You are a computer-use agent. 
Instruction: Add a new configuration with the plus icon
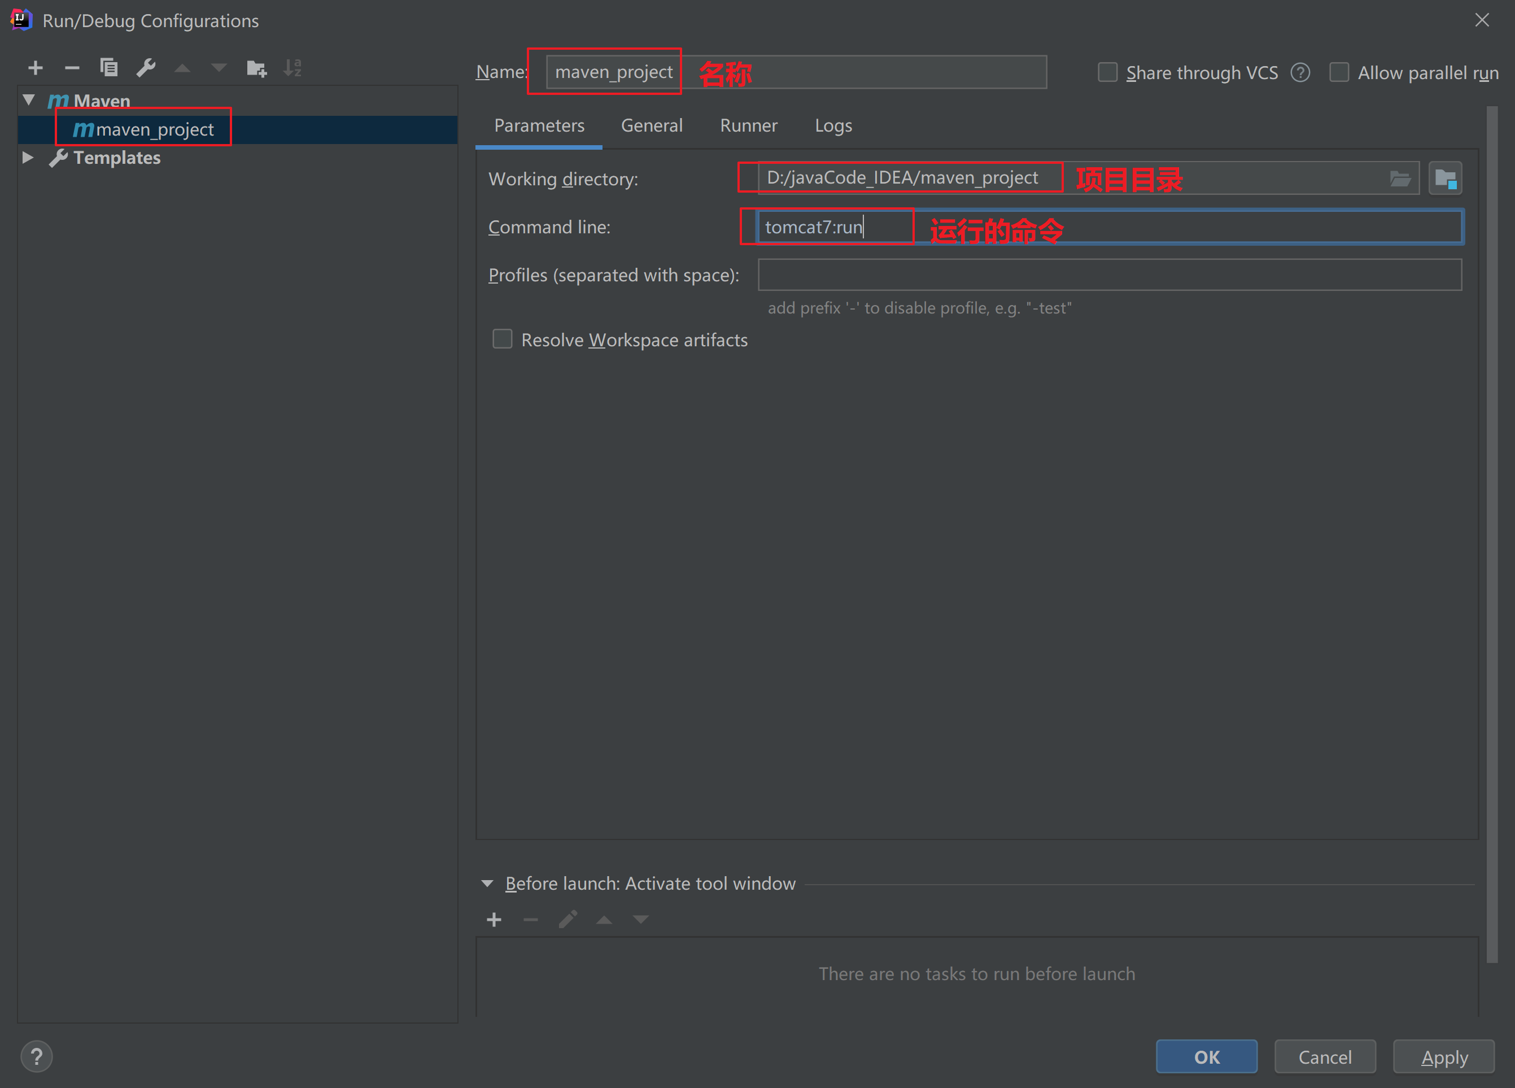coord(36,67)
